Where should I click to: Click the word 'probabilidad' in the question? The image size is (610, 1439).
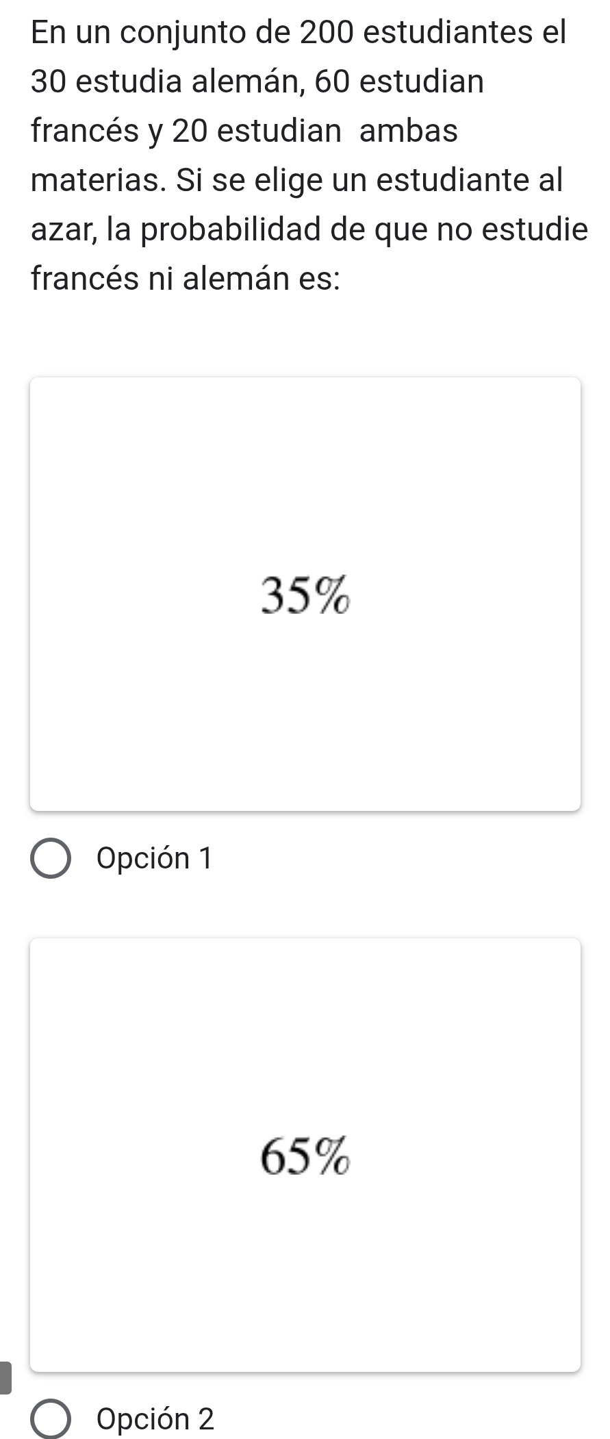223,230
